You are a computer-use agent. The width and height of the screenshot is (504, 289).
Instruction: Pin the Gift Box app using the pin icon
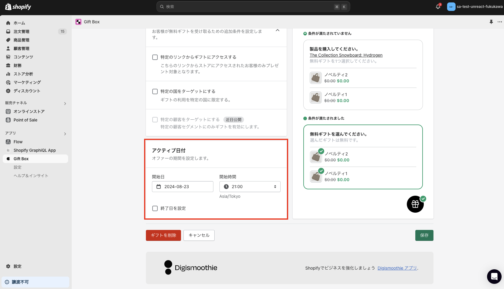491,22
